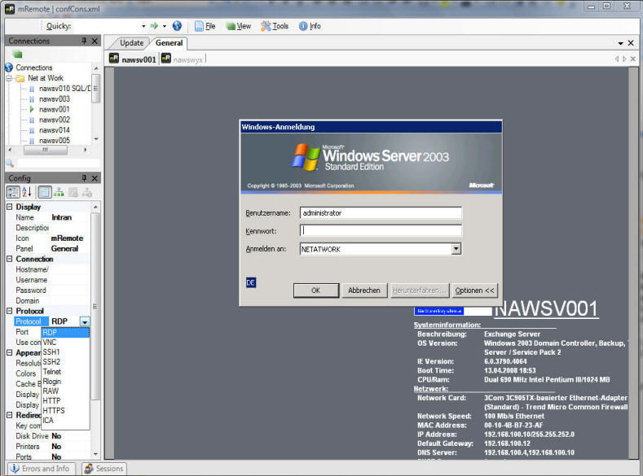Click OK in Windows-Anmeldung dialog

point(315,290)
